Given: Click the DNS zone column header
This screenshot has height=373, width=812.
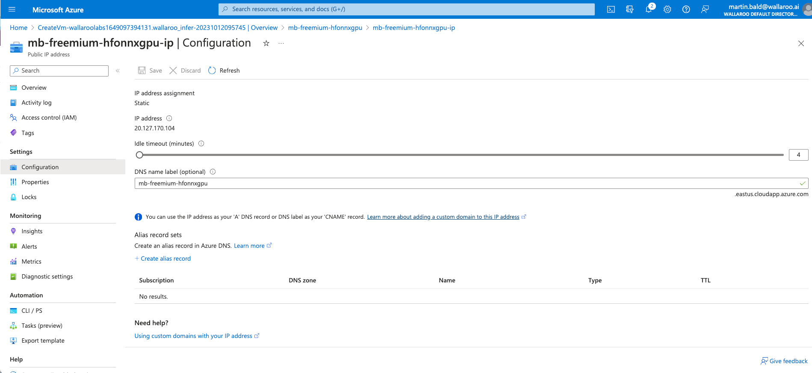Looking at the screenshot, I should 302,280.
